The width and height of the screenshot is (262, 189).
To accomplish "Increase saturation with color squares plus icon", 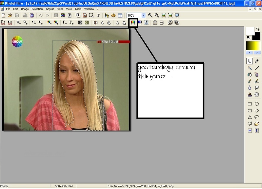I will (56, 23).
